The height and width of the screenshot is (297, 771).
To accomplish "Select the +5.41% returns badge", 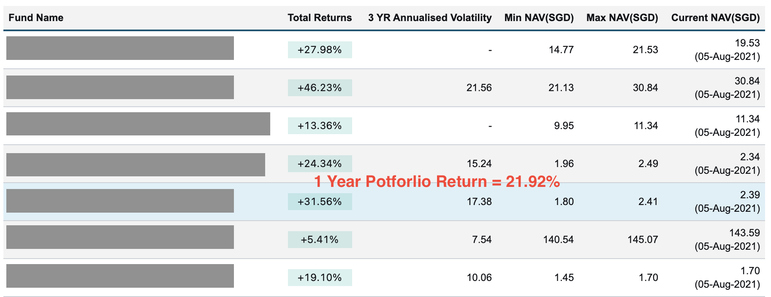I will 320,240.
